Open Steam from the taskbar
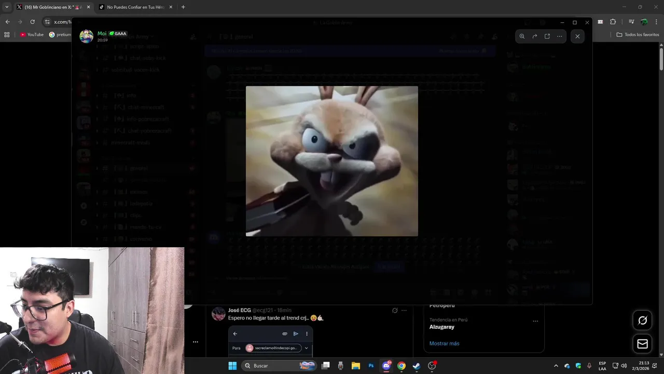The height and width of the screenshot is (374, 664). tap(417, 366)
